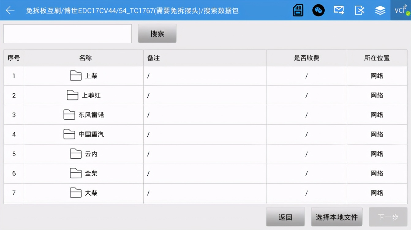Click row number 3 cell
Image resolution: width=411 pixels, height=230 pixels.
(14, 115)
